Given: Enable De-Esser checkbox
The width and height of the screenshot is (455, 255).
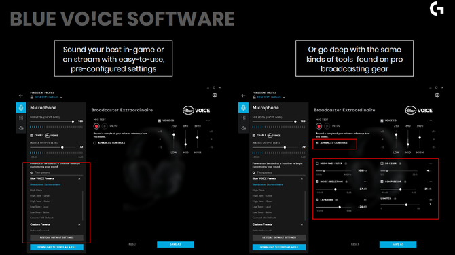Looking at the screenshot, I should [382, 163].
